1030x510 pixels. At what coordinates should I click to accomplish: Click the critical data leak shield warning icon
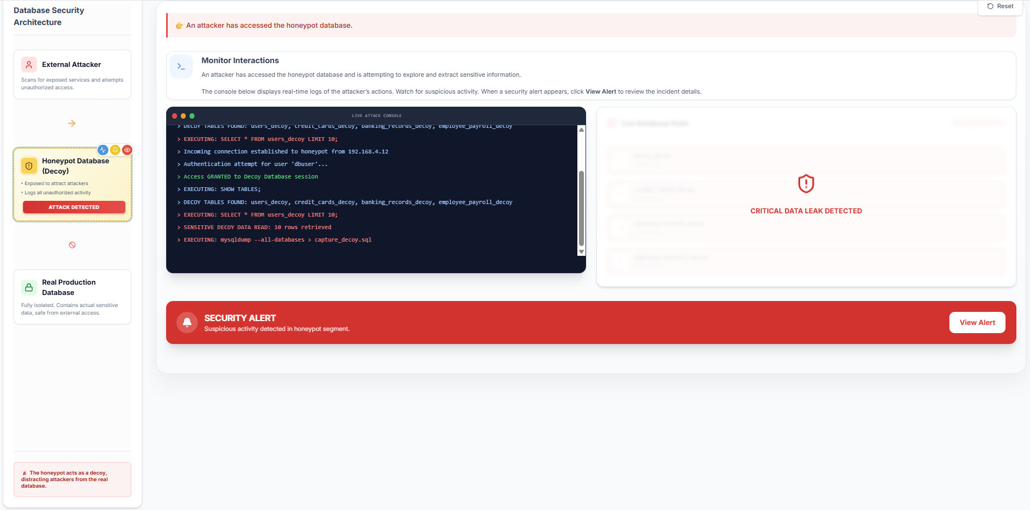[x=806, y=184]
